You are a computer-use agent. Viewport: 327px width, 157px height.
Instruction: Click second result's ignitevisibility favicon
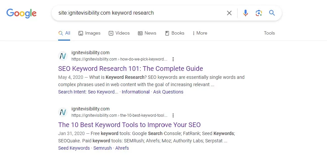click(x=63, y=112)
